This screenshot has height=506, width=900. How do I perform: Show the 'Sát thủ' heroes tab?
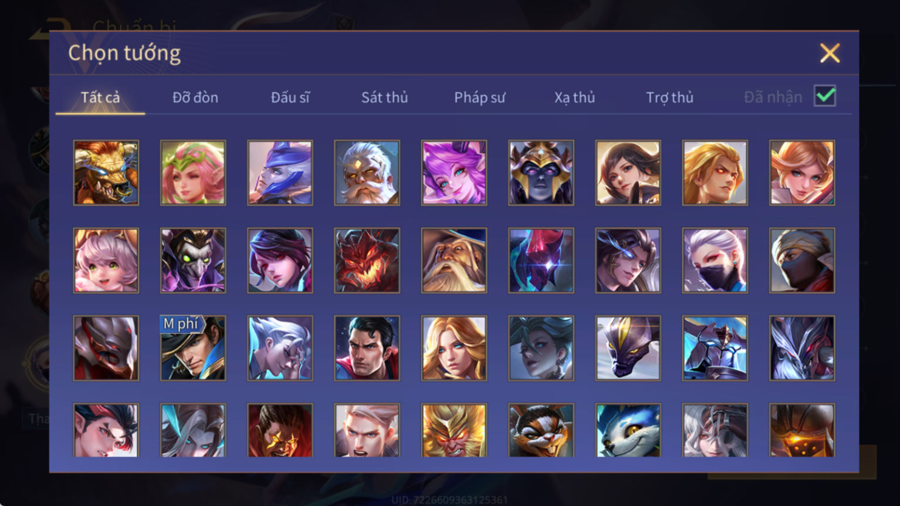[x=385, y=97]
